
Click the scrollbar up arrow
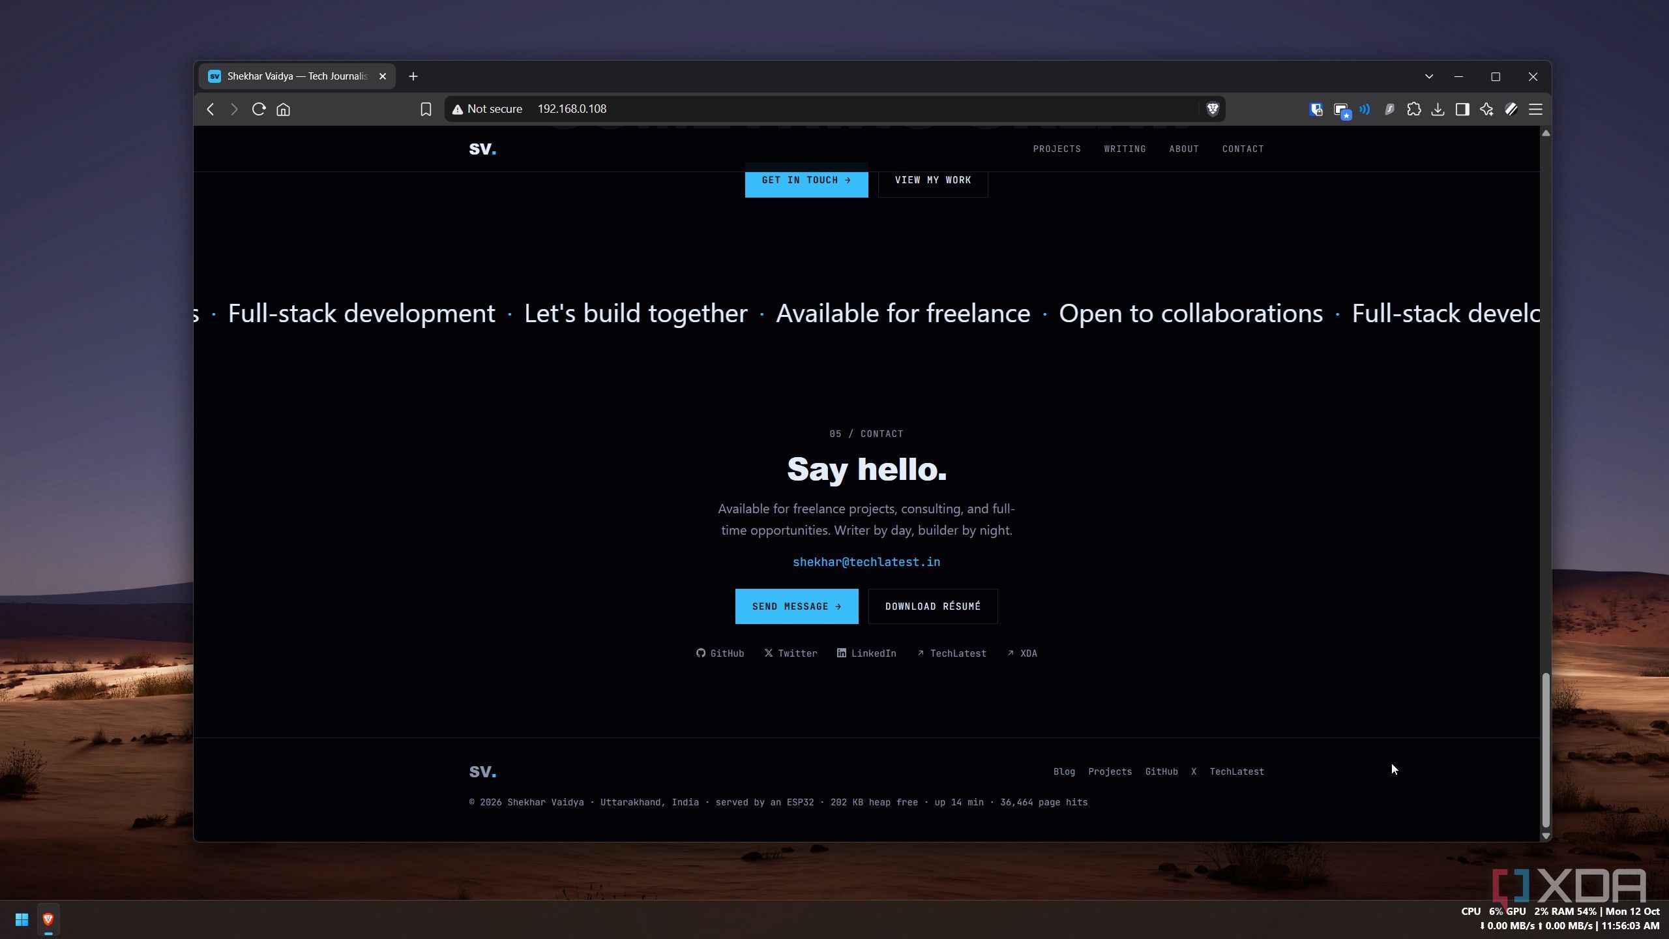coord(1545,133)
